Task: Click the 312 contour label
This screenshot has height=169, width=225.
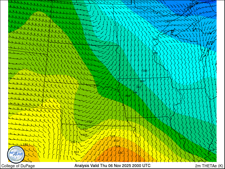Action: point(85,129)
